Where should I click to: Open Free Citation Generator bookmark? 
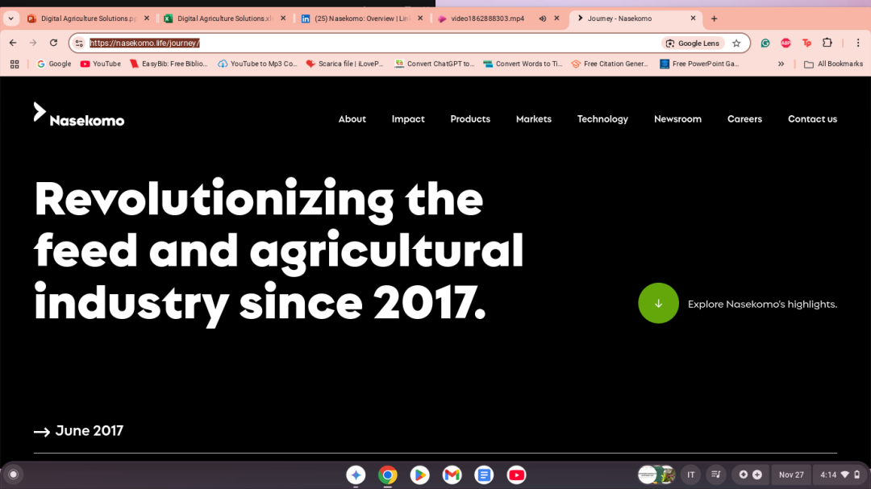coord(610,64)
